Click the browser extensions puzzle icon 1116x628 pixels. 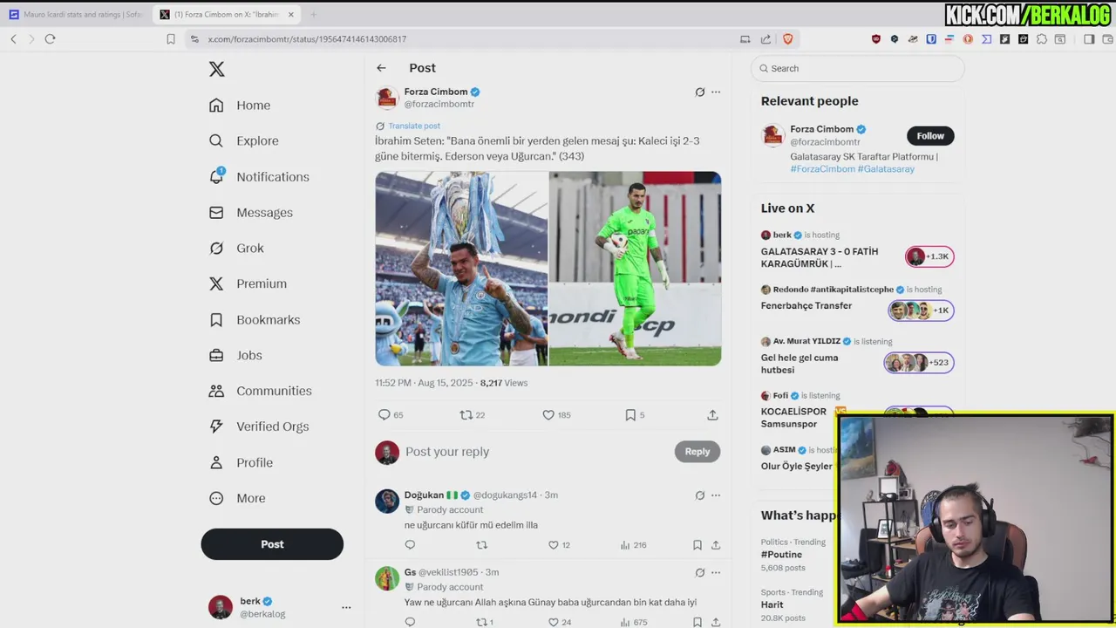[x=1042, y=39]
